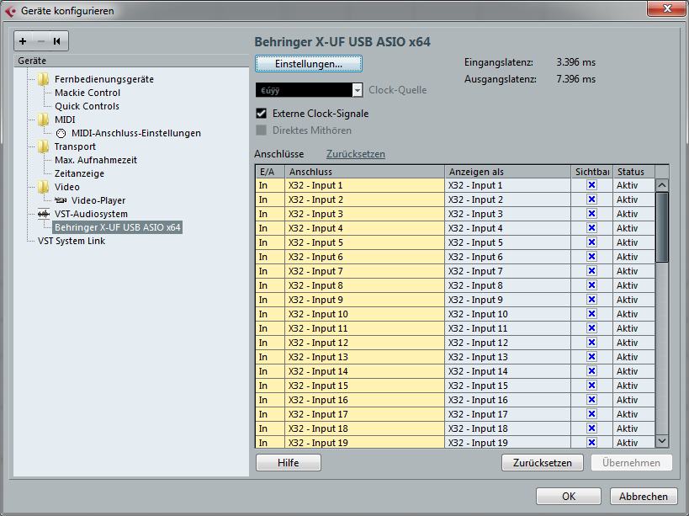The height and width of the screenshot is (516, 689).
Task: Toggle Sichtbar checkbox for X32 - Input 8
Action: coord(592,285)
